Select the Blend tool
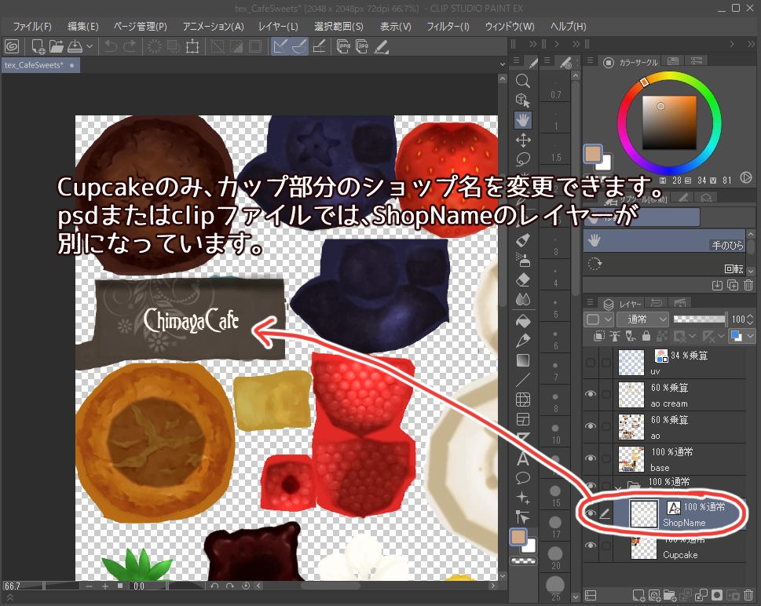761x606 pixels. click(x=523, y=299)
